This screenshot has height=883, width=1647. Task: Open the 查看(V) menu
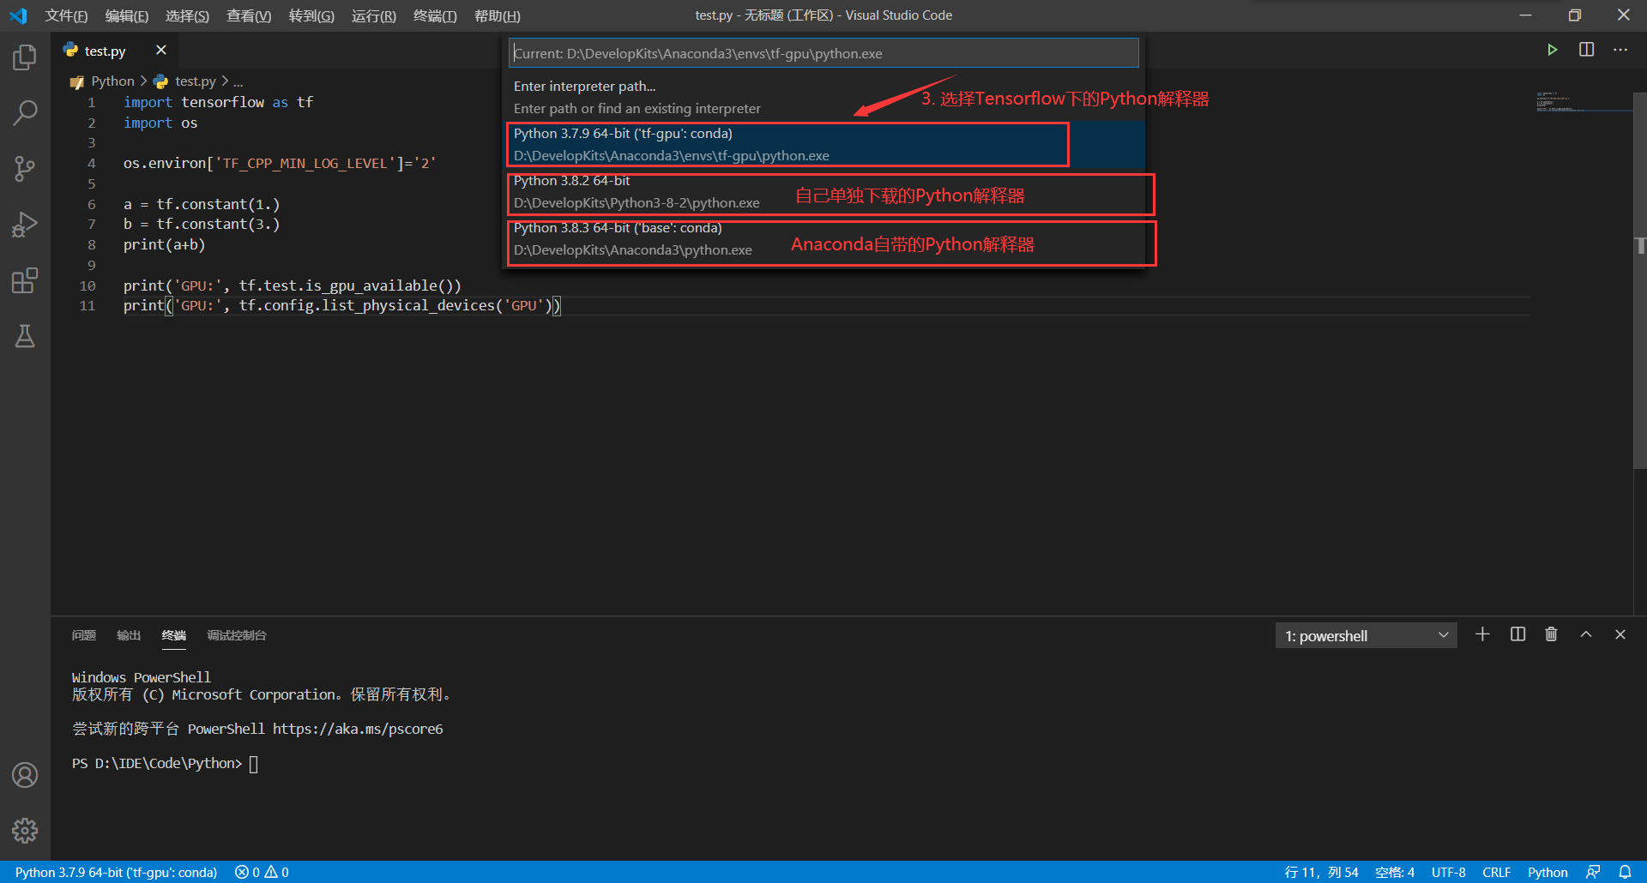(249, 15)
